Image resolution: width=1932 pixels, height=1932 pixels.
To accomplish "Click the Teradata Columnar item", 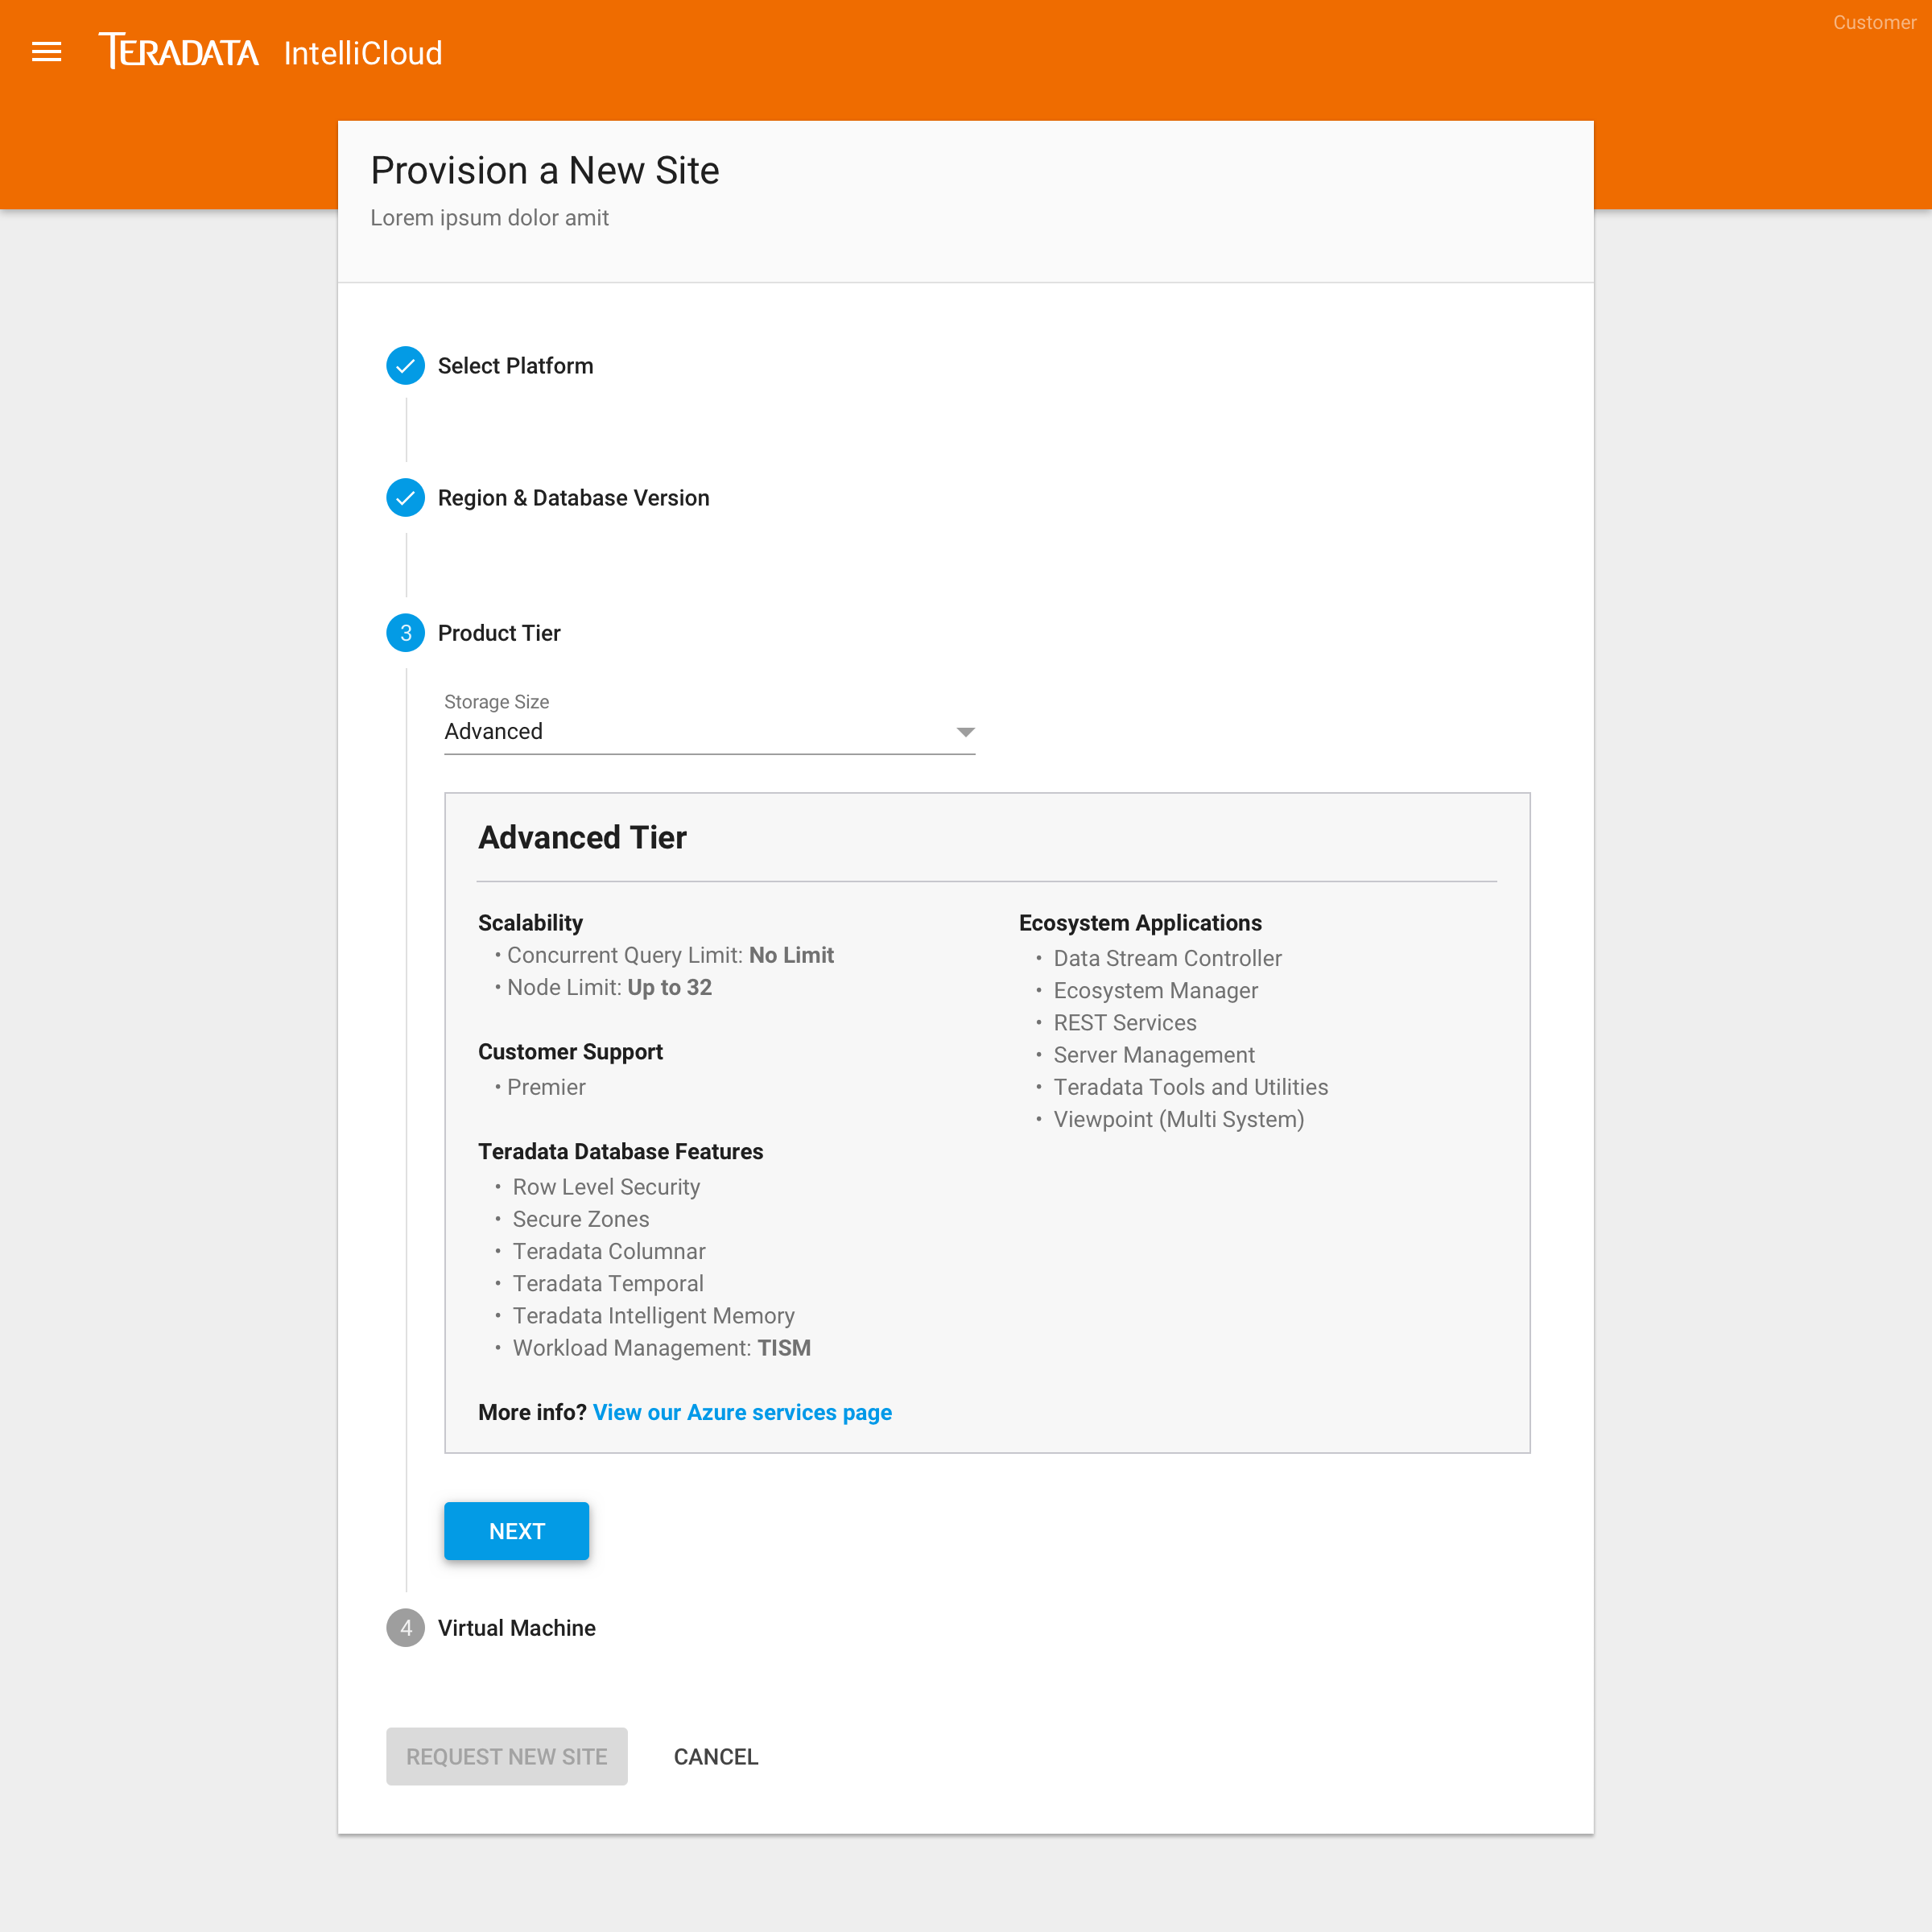I will pos(609,1251).
